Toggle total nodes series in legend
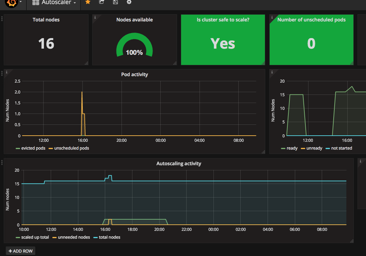366x256 pixels. pyautogui.click(x=107, y=237)
